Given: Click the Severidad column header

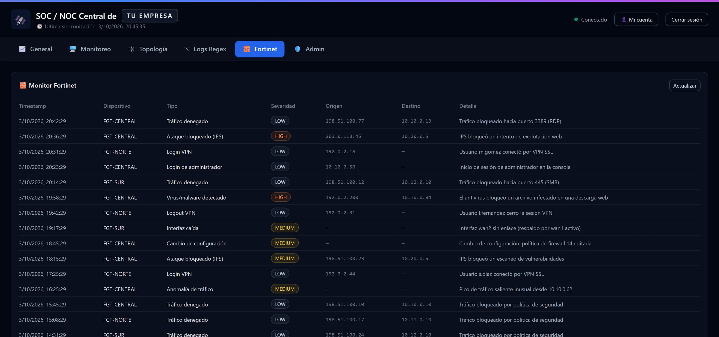Looking at the screenshot, I should click(283, 106).
